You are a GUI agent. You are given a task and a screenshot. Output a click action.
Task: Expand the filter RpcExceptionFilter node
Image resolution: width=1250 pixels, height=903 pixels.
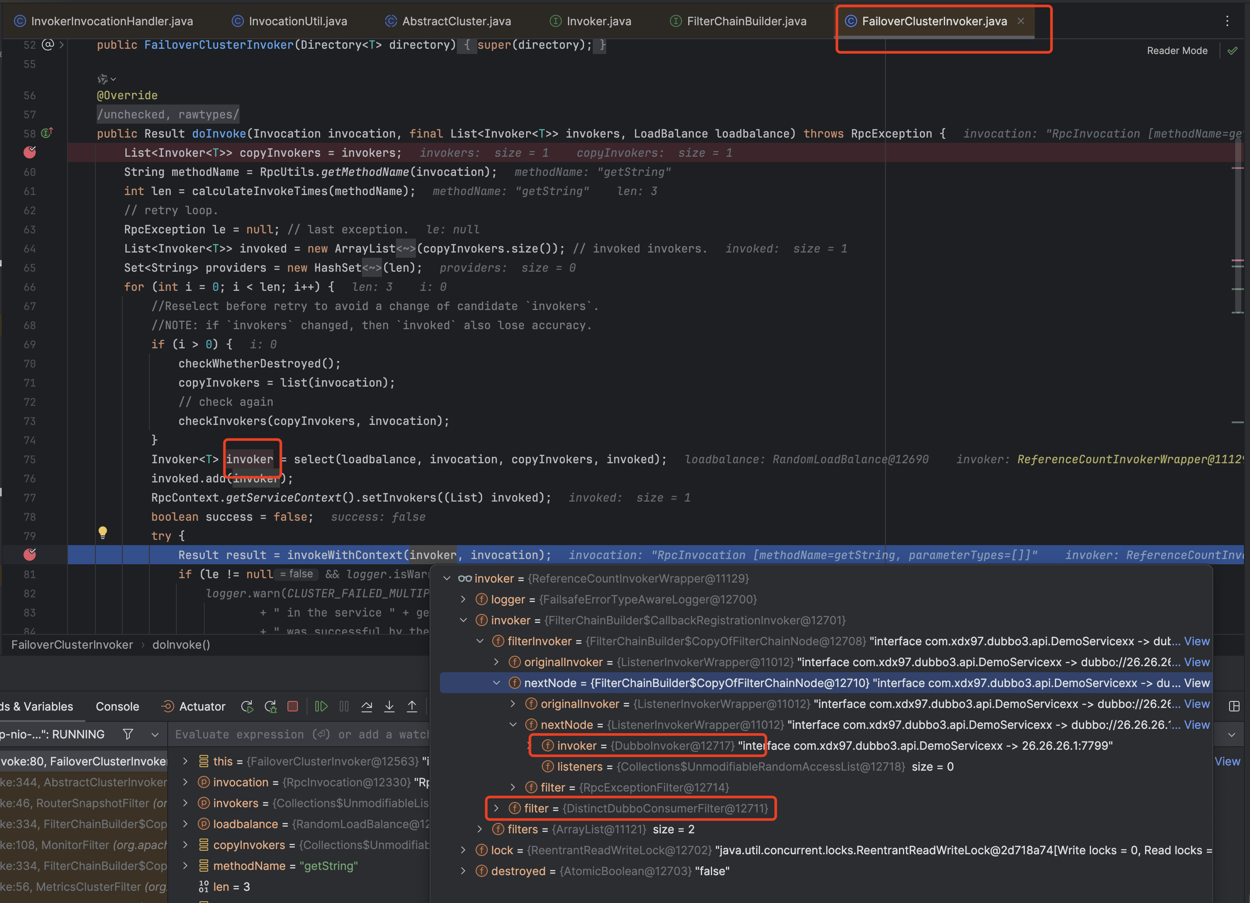[513, 787]
